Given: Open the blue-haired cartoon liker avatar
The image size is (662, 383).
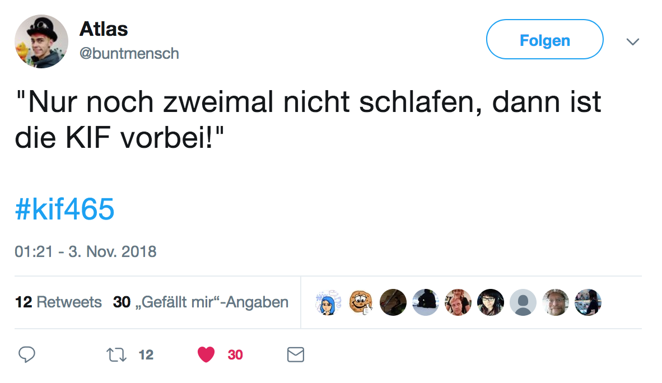Looking at the screenshot, I should [x=328, y=302].
